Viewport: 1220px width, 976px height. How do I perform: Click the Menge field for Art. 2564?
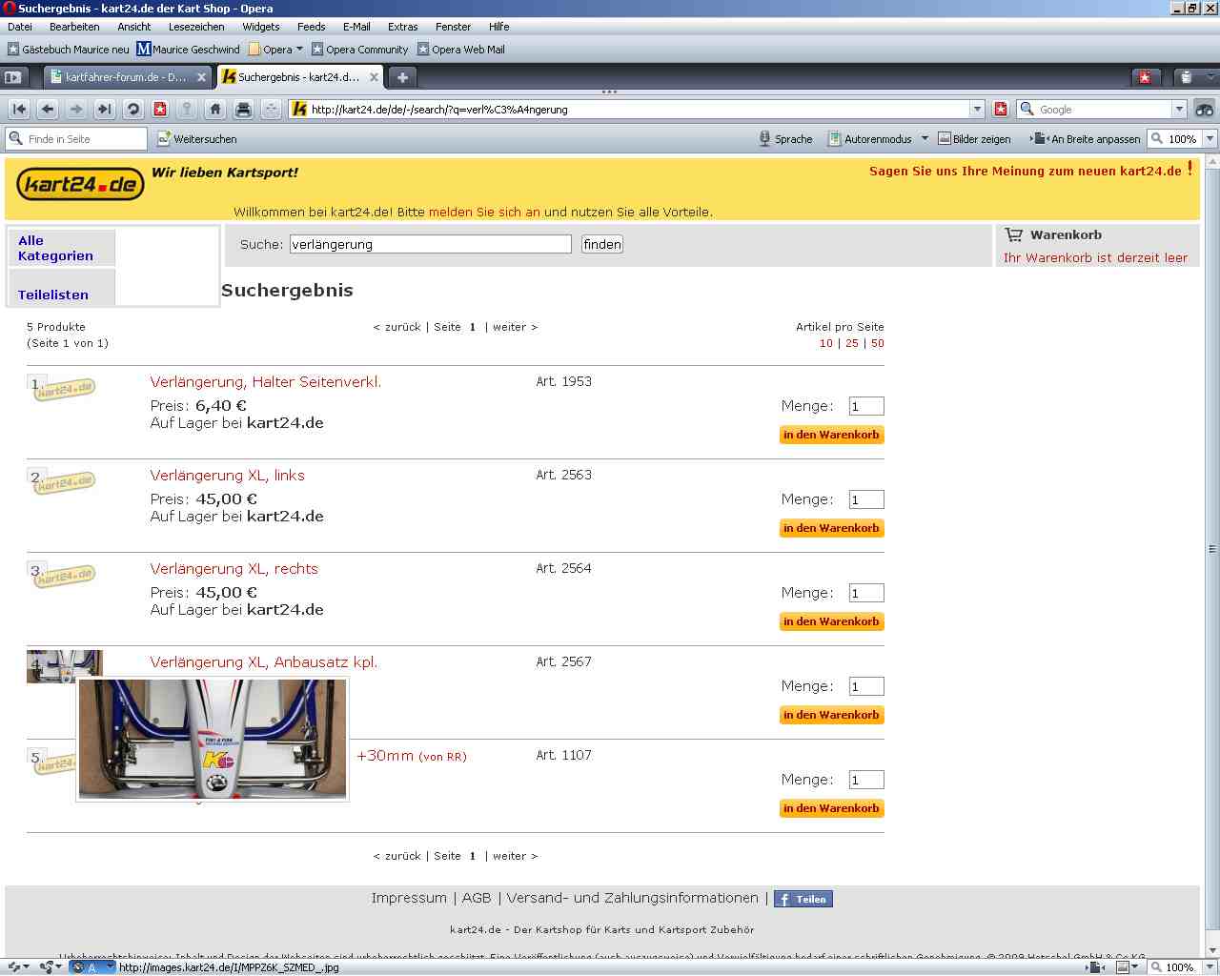click(x=866, y=593)
